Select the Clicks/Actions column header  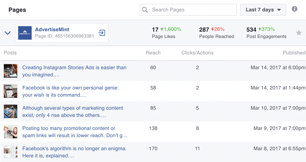point(197,53)
